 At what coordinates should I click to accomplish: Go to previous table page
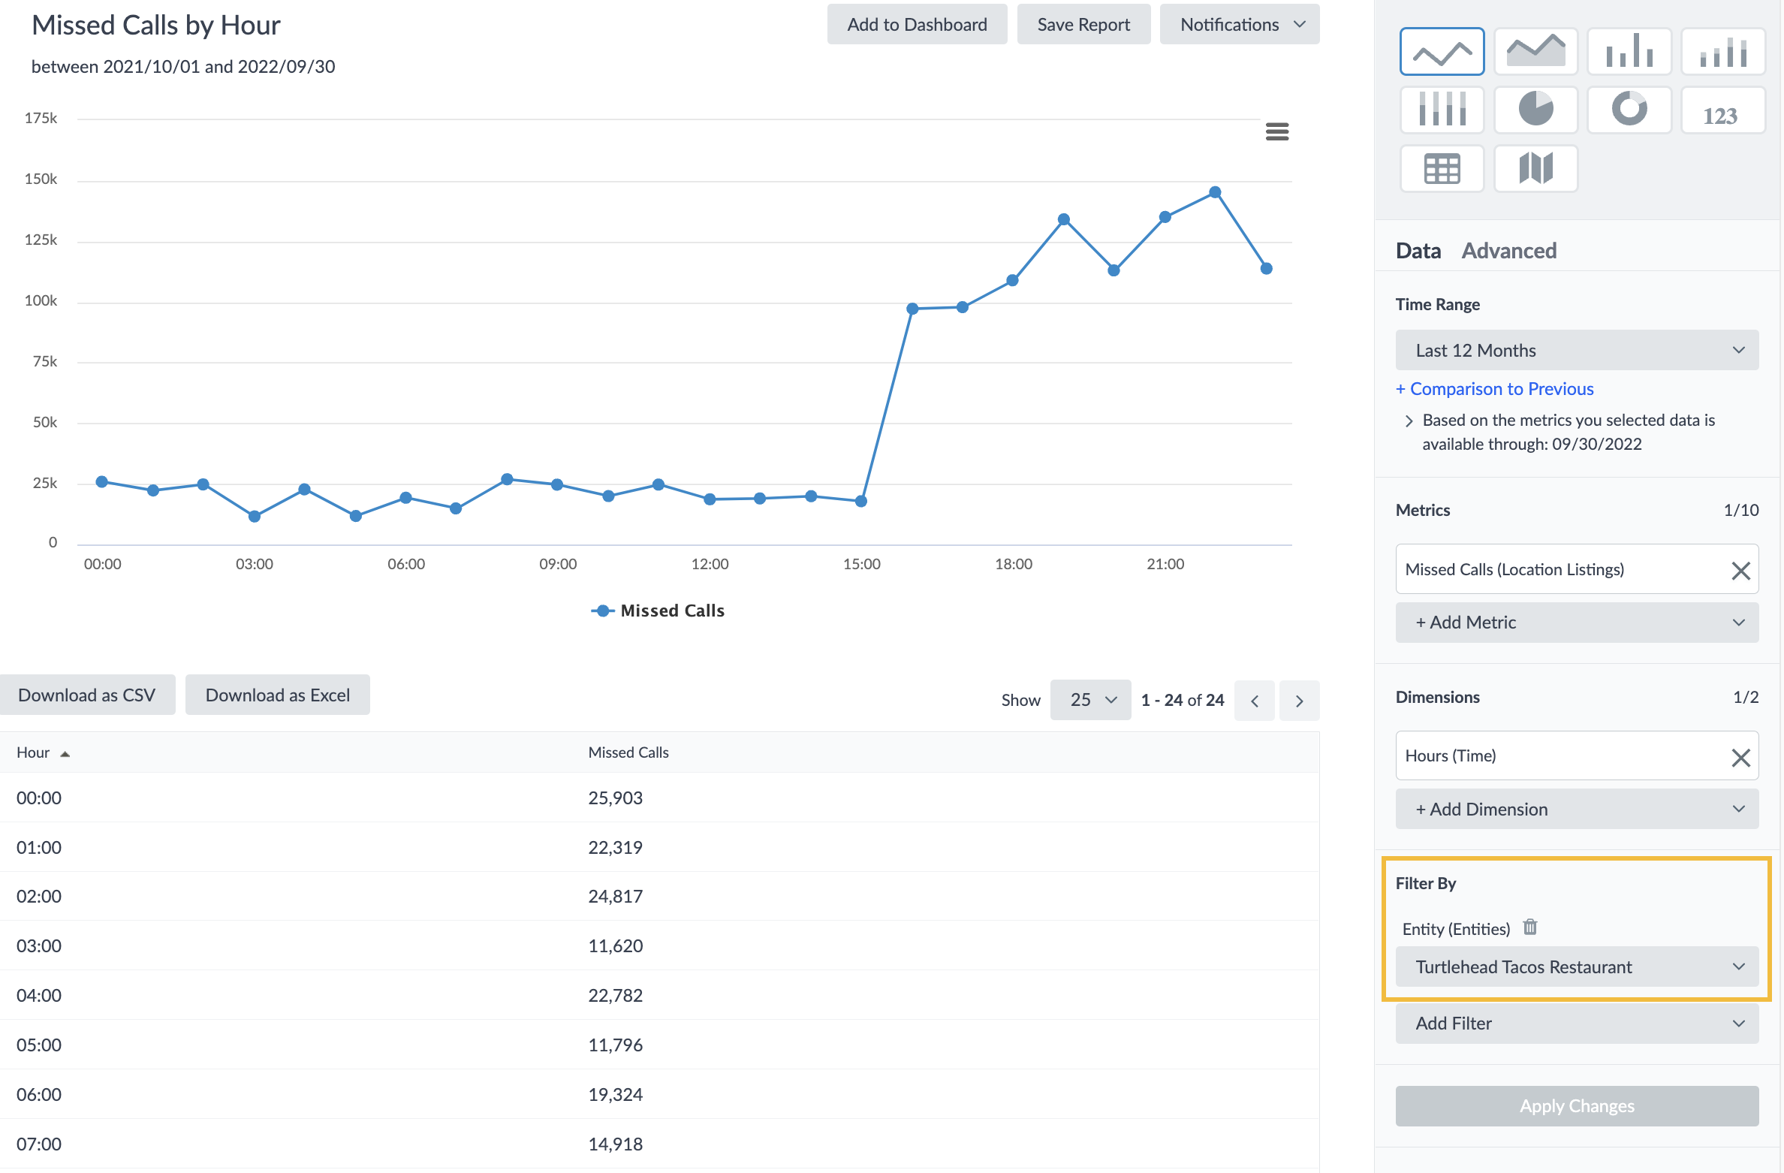click(1254, 701)
